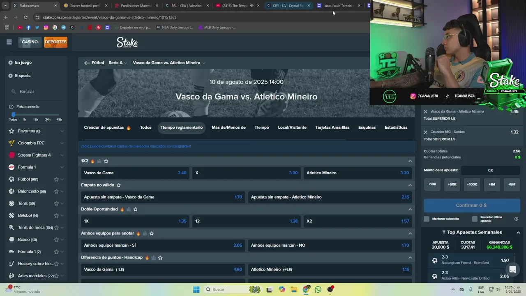Click the Chrome icon in taskbar
The width and height of the screenshot is (526, 296).
[306, 289]
